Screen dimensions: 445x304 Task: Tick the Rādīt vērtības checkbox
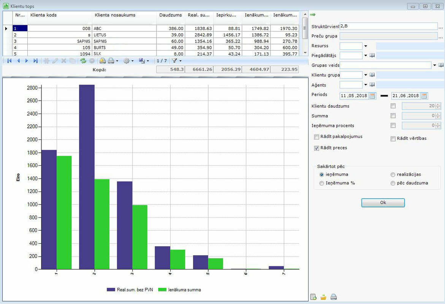point(393,139)
